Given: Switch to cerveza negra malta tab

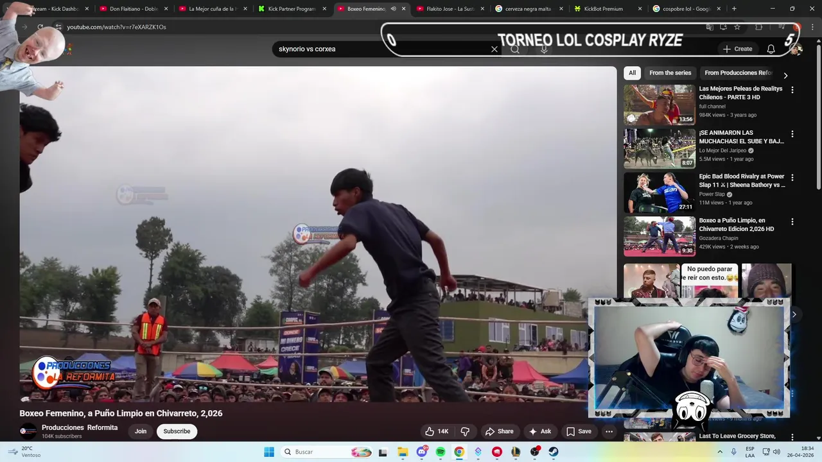Looking at the screenshot, I should 528,9.
